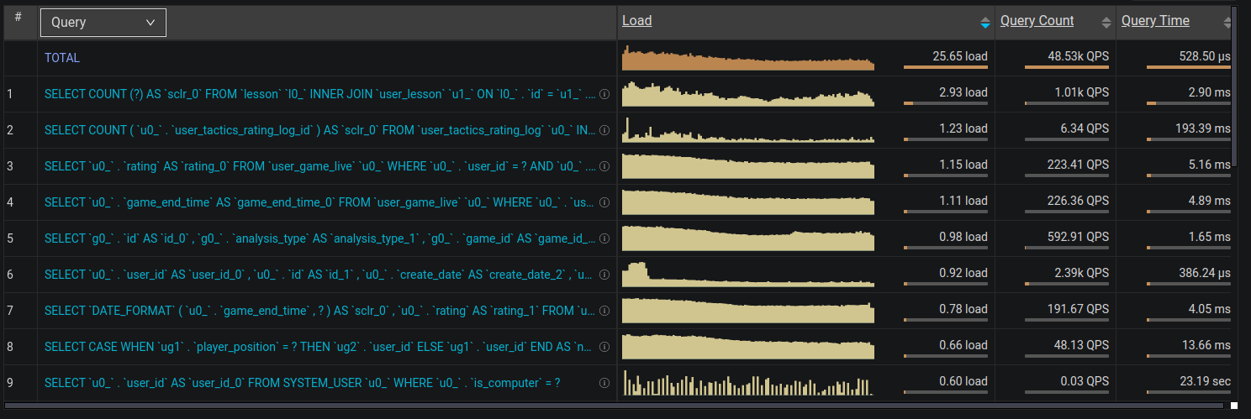The height and width of the screenshot is (419, 1251).
Task: Open info icon for the DATE_FORMAT query
Action: click(604, 312)
